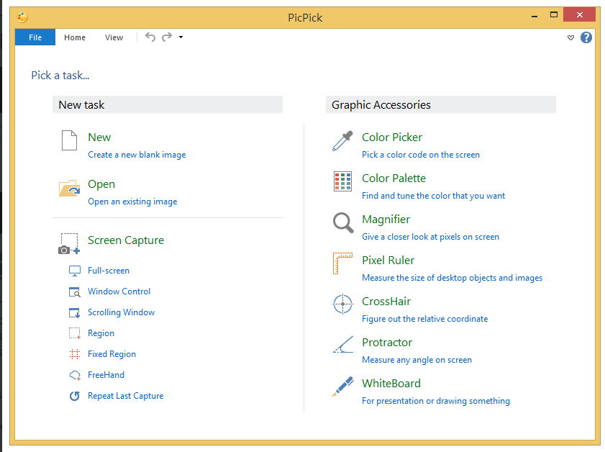Click the Color Picker eyedropper icon
The image size is (605, 452).
coord(342,141)
